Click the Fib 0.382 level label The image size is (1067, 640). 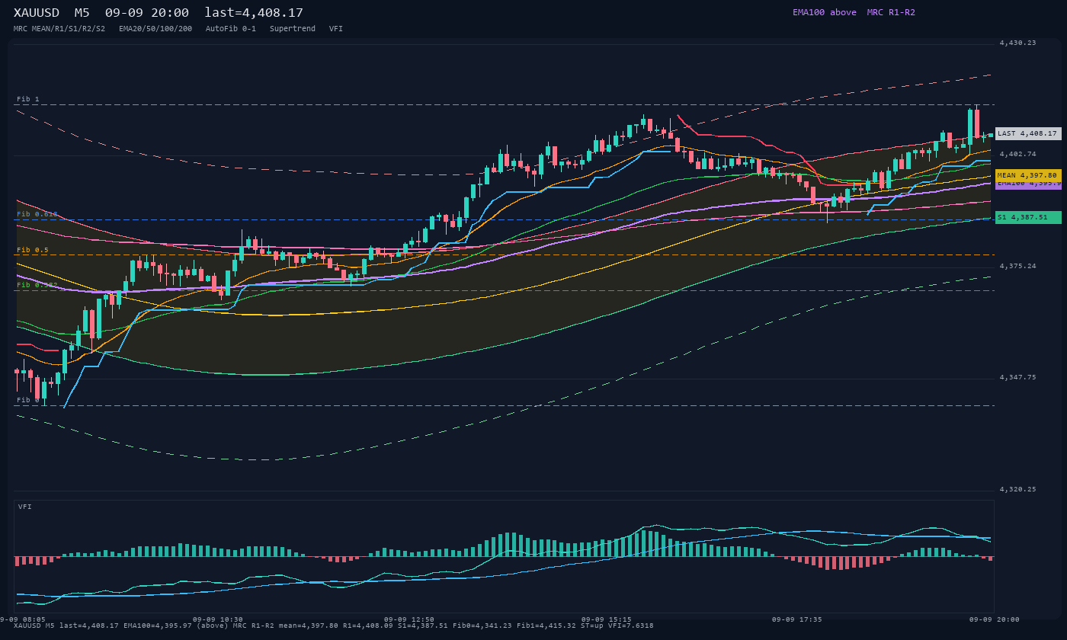click(x=37, y=285)
